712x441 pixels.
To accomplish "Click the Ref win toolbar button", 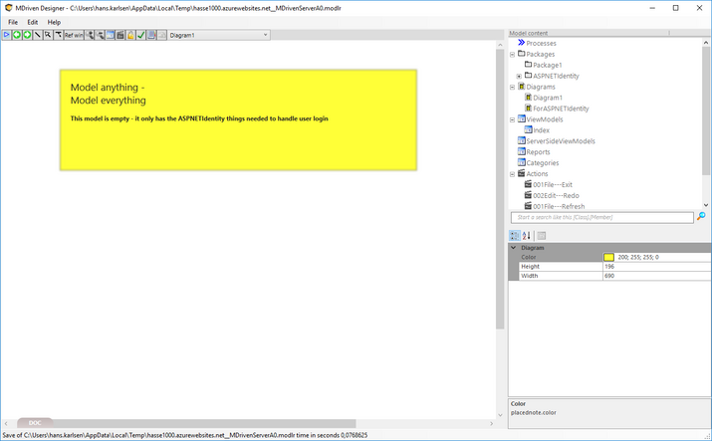I will (x=74, y=35).
